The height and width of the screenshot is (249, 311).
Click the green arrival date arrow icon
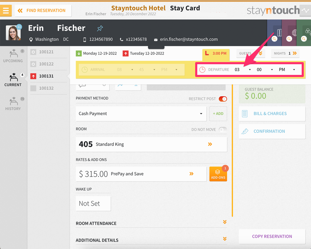79,54
